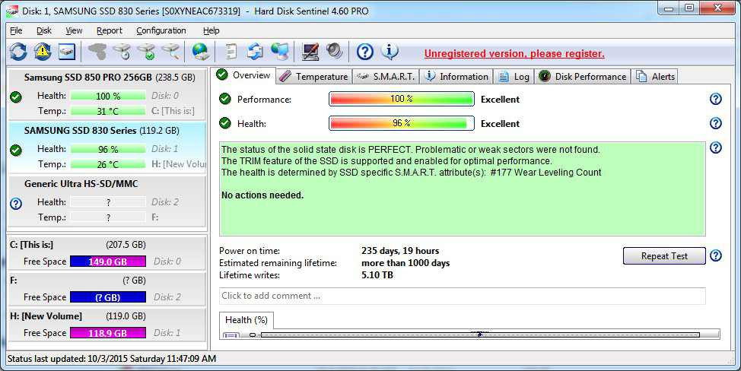Switch to the Information tab
Screen dimensions: 741x371
coord(456,77)
